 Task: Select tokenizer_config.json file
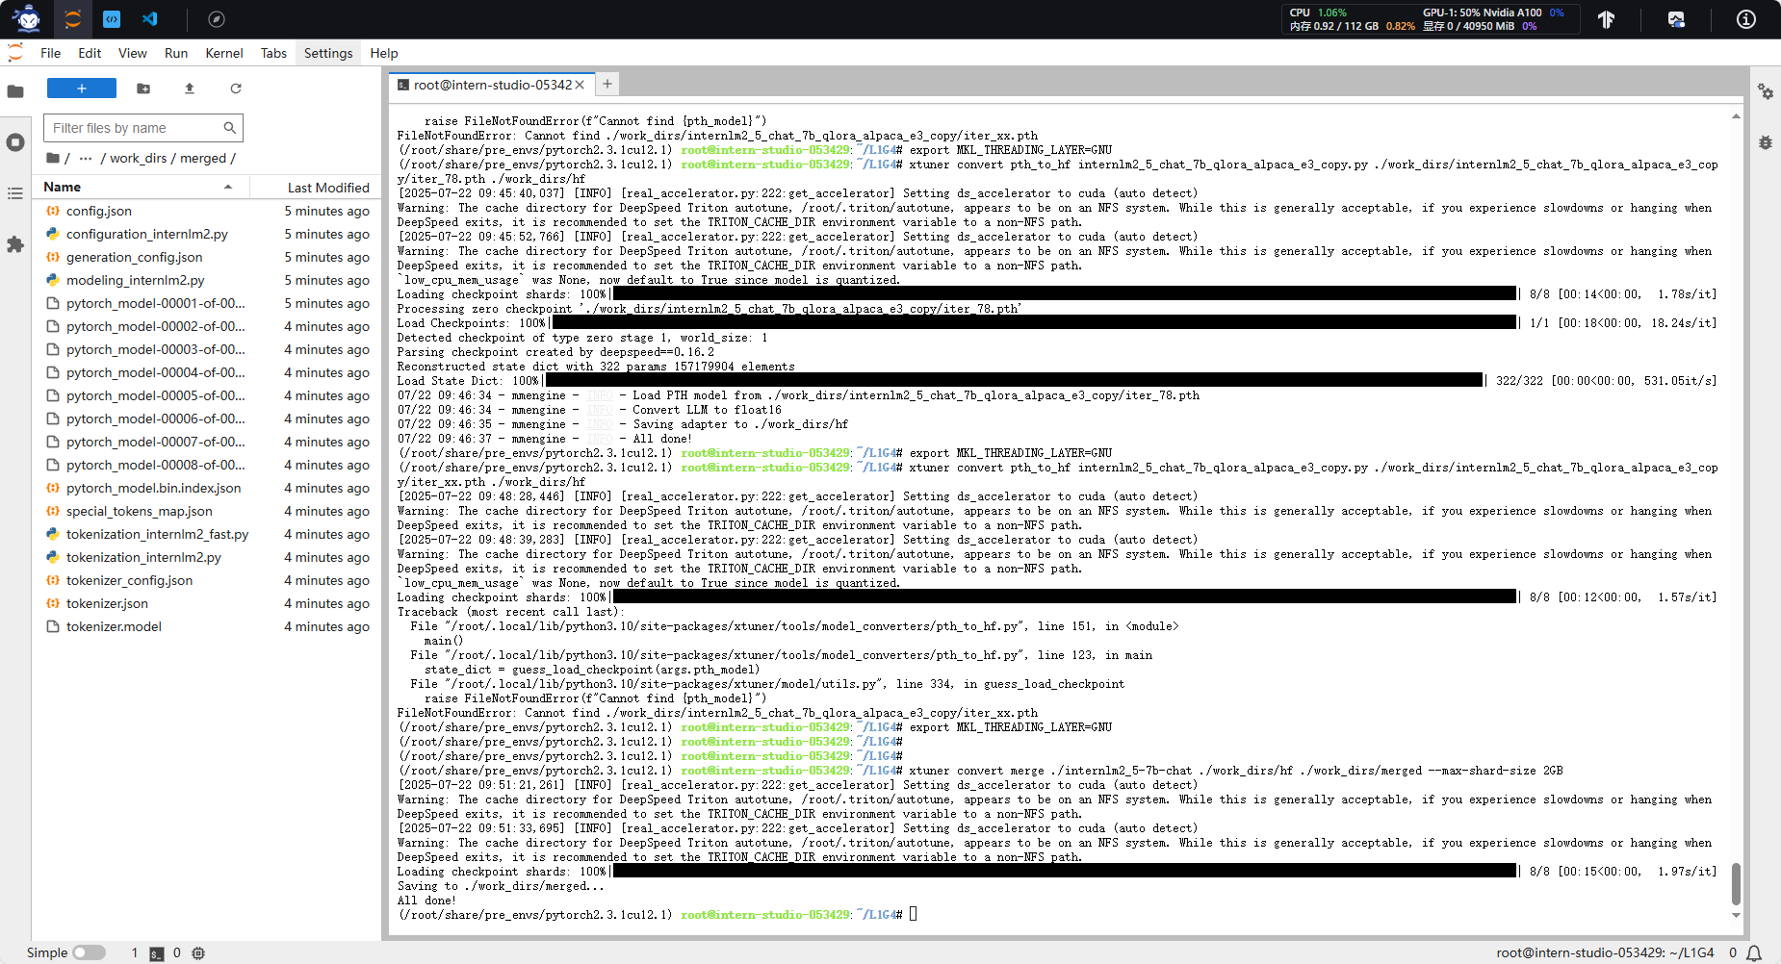(207, 580)
